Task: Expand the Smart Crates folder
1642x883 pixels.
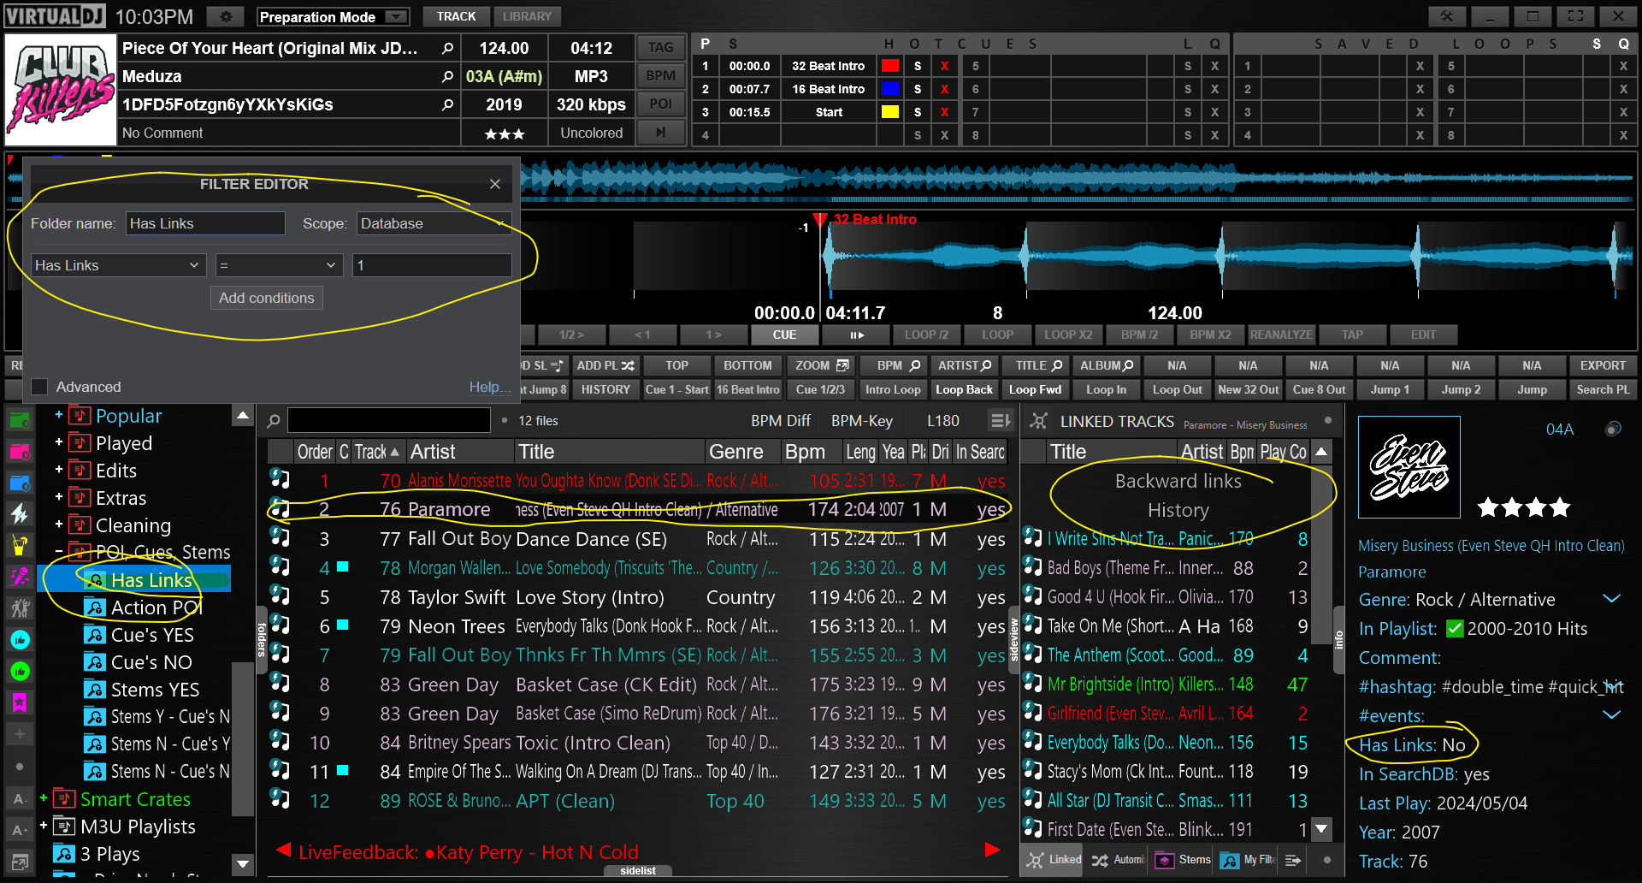Action: pos(44,799)
